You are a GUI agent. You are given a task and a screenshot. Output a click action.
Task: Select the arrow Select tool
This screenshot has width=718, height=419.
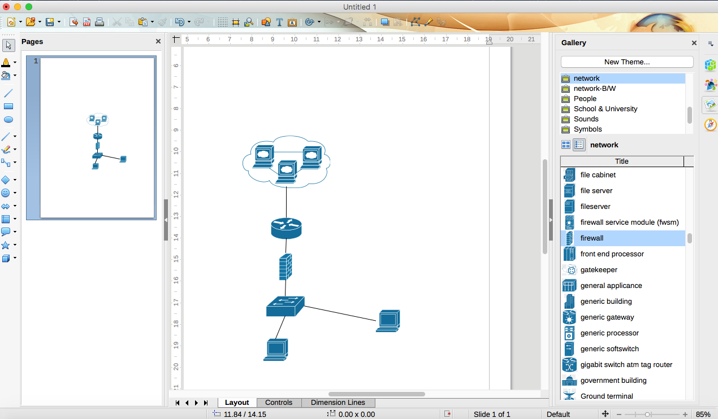pyautogui.click(x=8, y=45)
